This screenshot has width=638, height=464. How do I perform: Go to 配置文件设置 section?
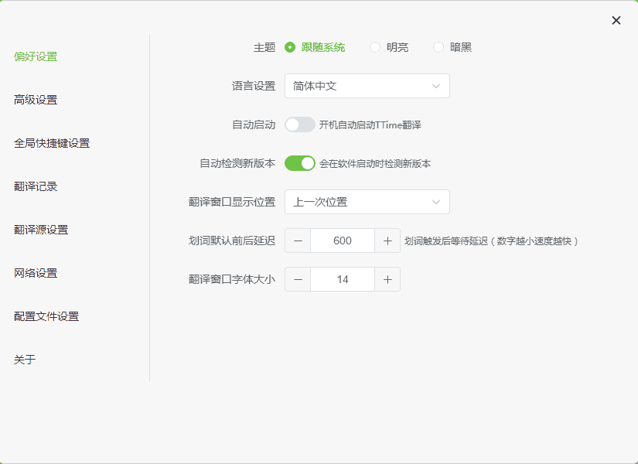(46, 316)
